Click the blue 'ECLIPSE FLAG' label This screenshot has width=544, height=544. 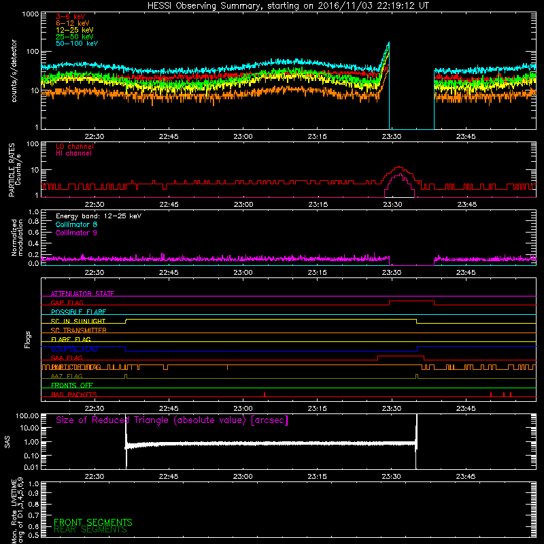click(74, 349)
